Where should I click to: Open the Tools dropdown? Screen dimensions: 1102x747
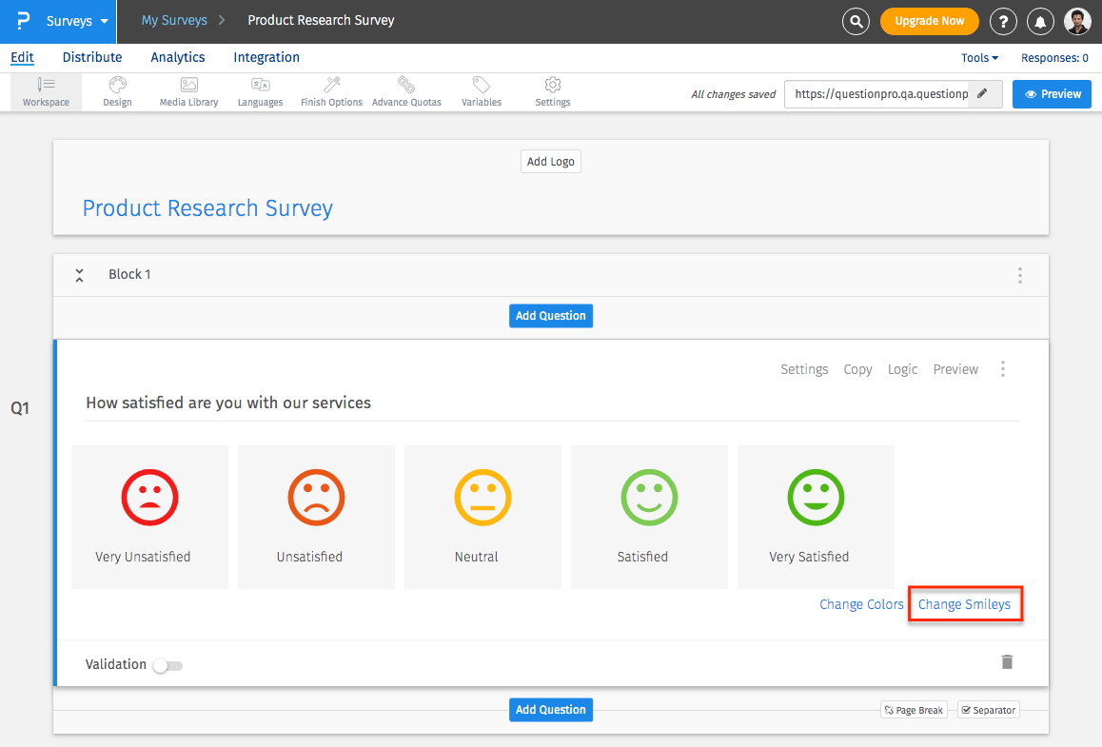(978, 57)
